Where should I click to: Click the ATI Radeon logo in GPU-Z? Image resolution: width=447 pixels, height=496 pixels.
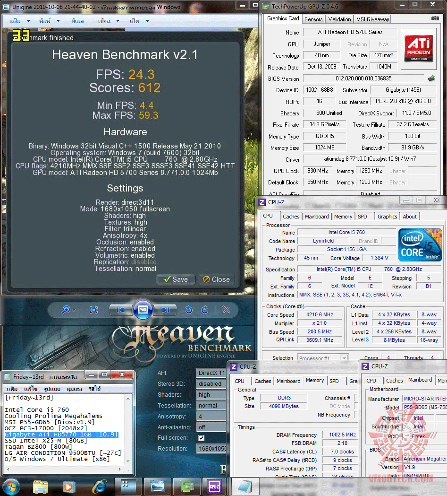pos(419,49)
